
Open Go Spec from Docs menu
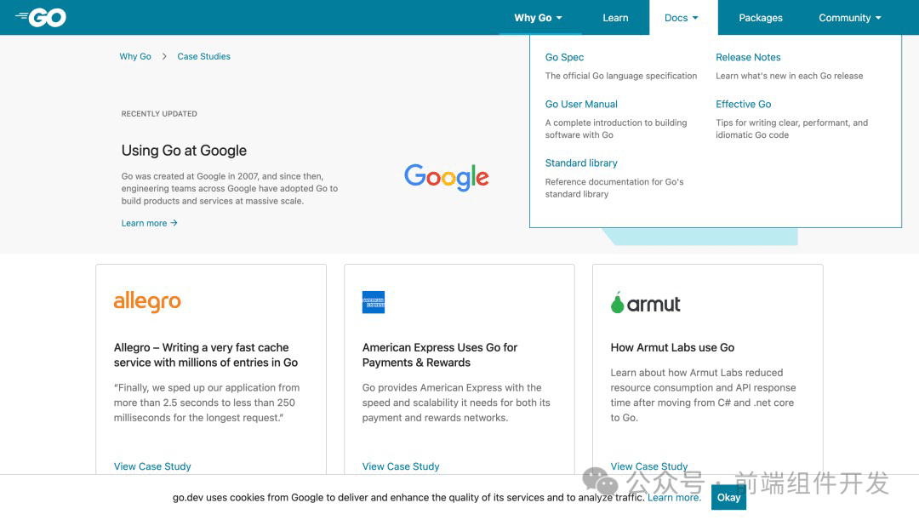point(564,57)
